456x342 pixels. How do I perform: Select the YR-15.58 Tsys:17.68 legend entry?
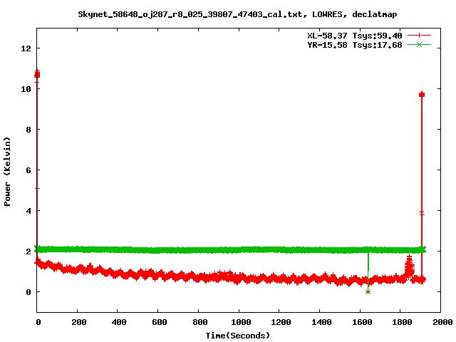(355, 45)
